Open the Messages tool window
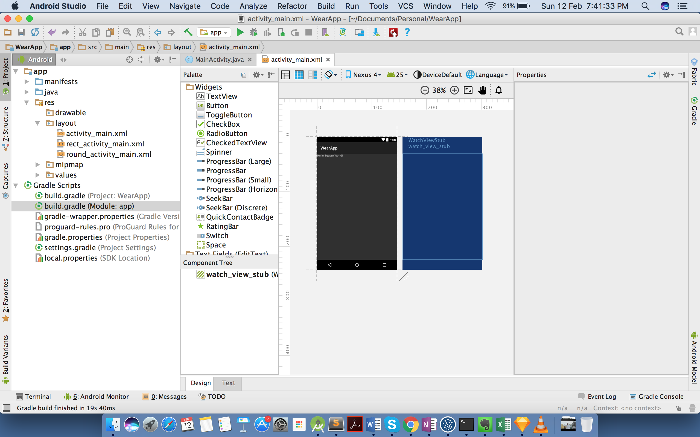 click(165, 397)
